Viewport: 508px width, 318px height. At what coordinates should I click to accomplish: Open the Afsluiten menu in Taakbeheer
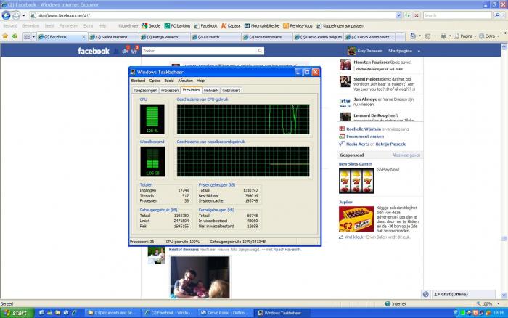click(185, 81)
